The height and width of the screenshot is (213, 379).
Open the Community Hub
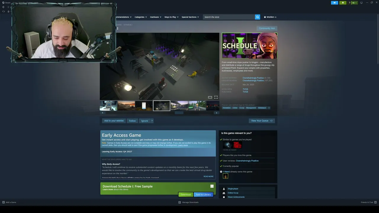(x=267, y=28)
